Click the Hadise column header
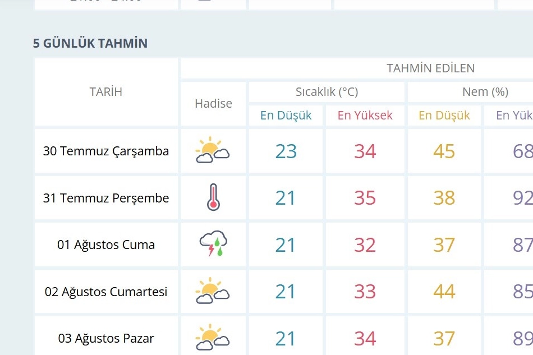This screenshot has height=355, width=533. [213, 103]
